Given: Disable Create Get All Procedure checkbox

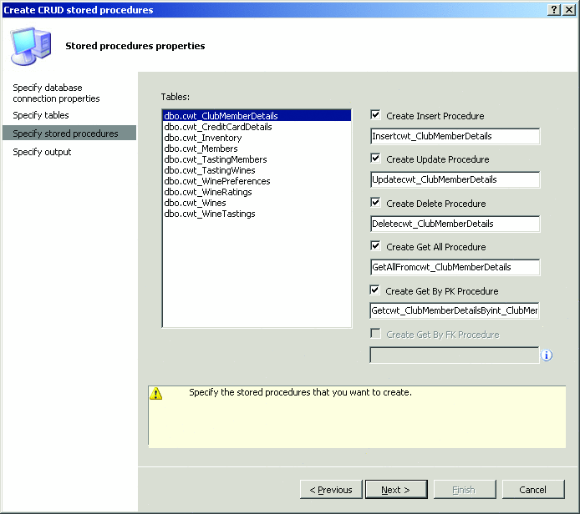Looking at the screenshot, I should (x=375, y=246).
